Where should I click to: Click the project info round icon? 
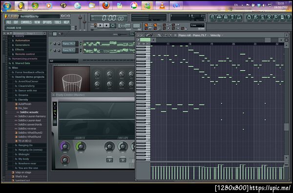(282, 18)
